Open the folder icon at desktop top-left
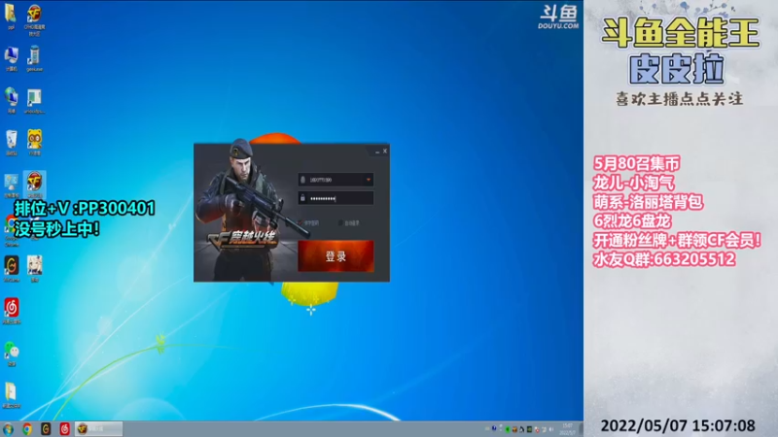This screenshot has height=437, width=778. 11,17
